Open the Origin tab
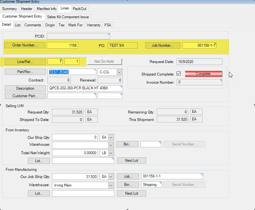255x210 pixels. 50,25
